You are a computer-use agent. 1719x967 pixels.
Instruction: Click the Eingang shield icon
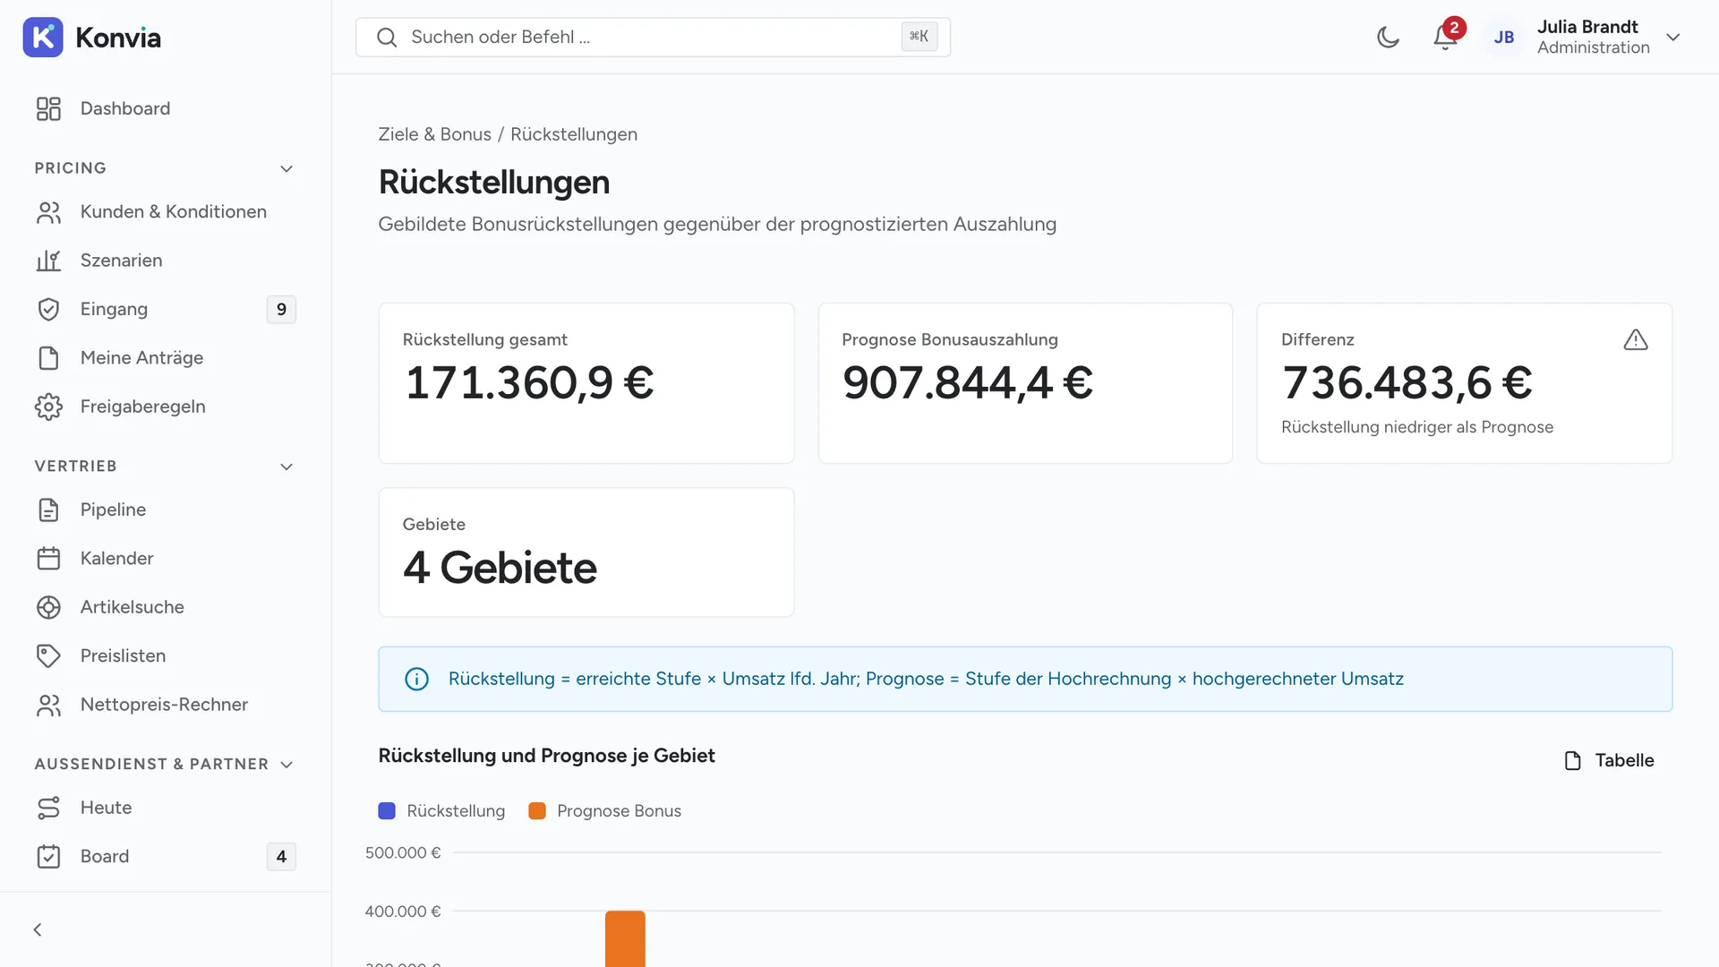[x=48, y=309]
